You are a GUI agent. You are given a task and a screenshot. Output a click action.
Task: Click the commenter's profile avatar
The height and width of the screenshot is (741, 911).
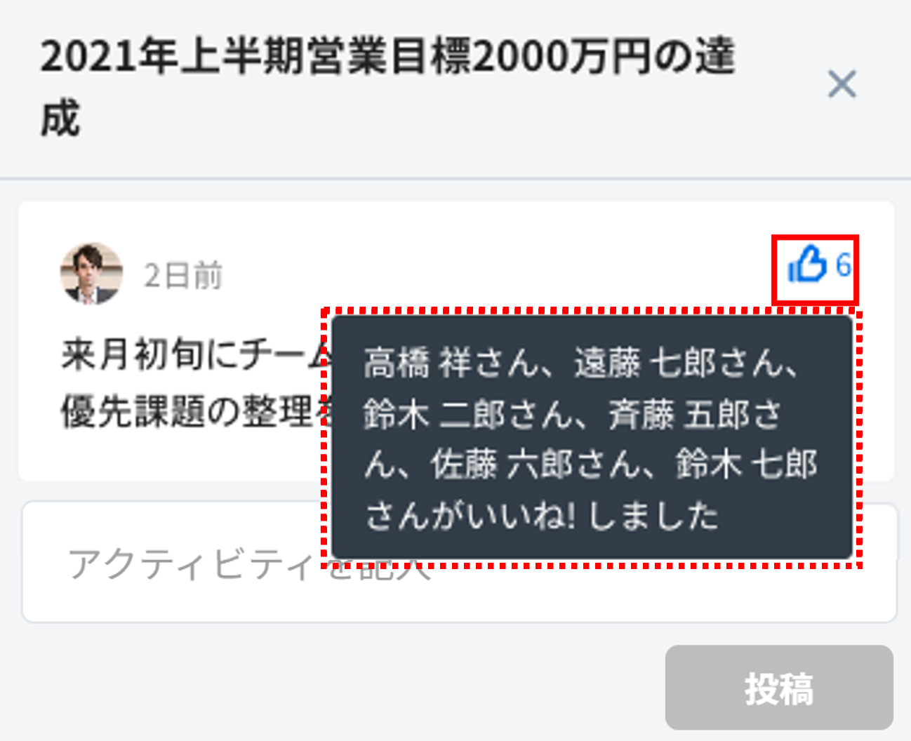click(x=91, y=274)
